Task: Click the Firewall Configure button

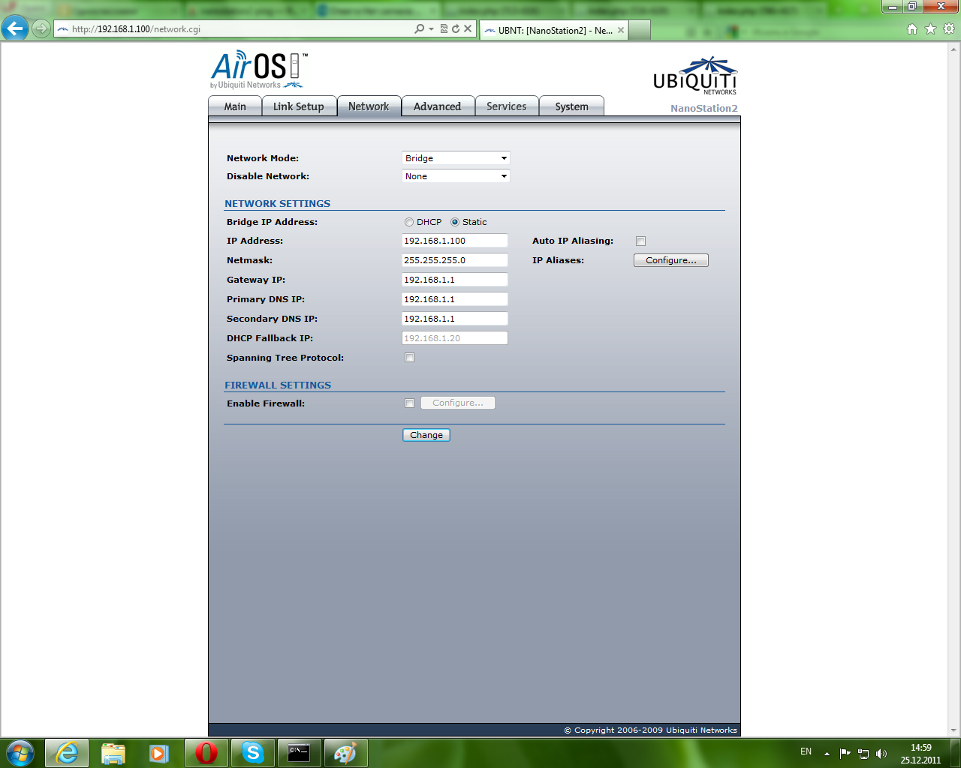Action: click(x=458, y=403)
